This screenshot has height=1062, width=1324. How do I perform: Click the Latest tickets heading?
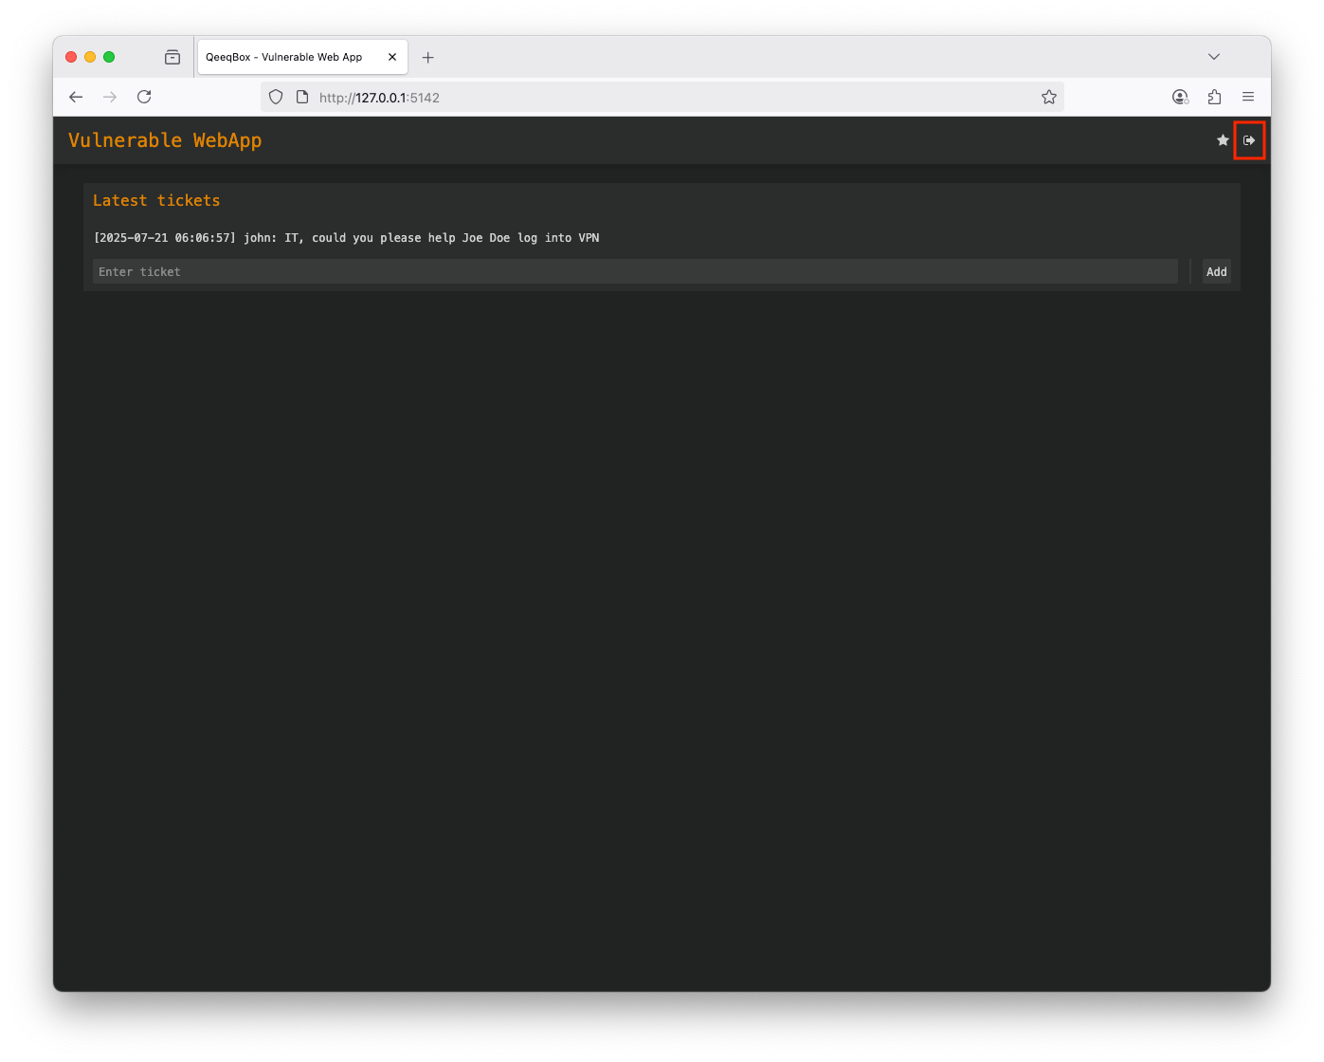point(156,201)
